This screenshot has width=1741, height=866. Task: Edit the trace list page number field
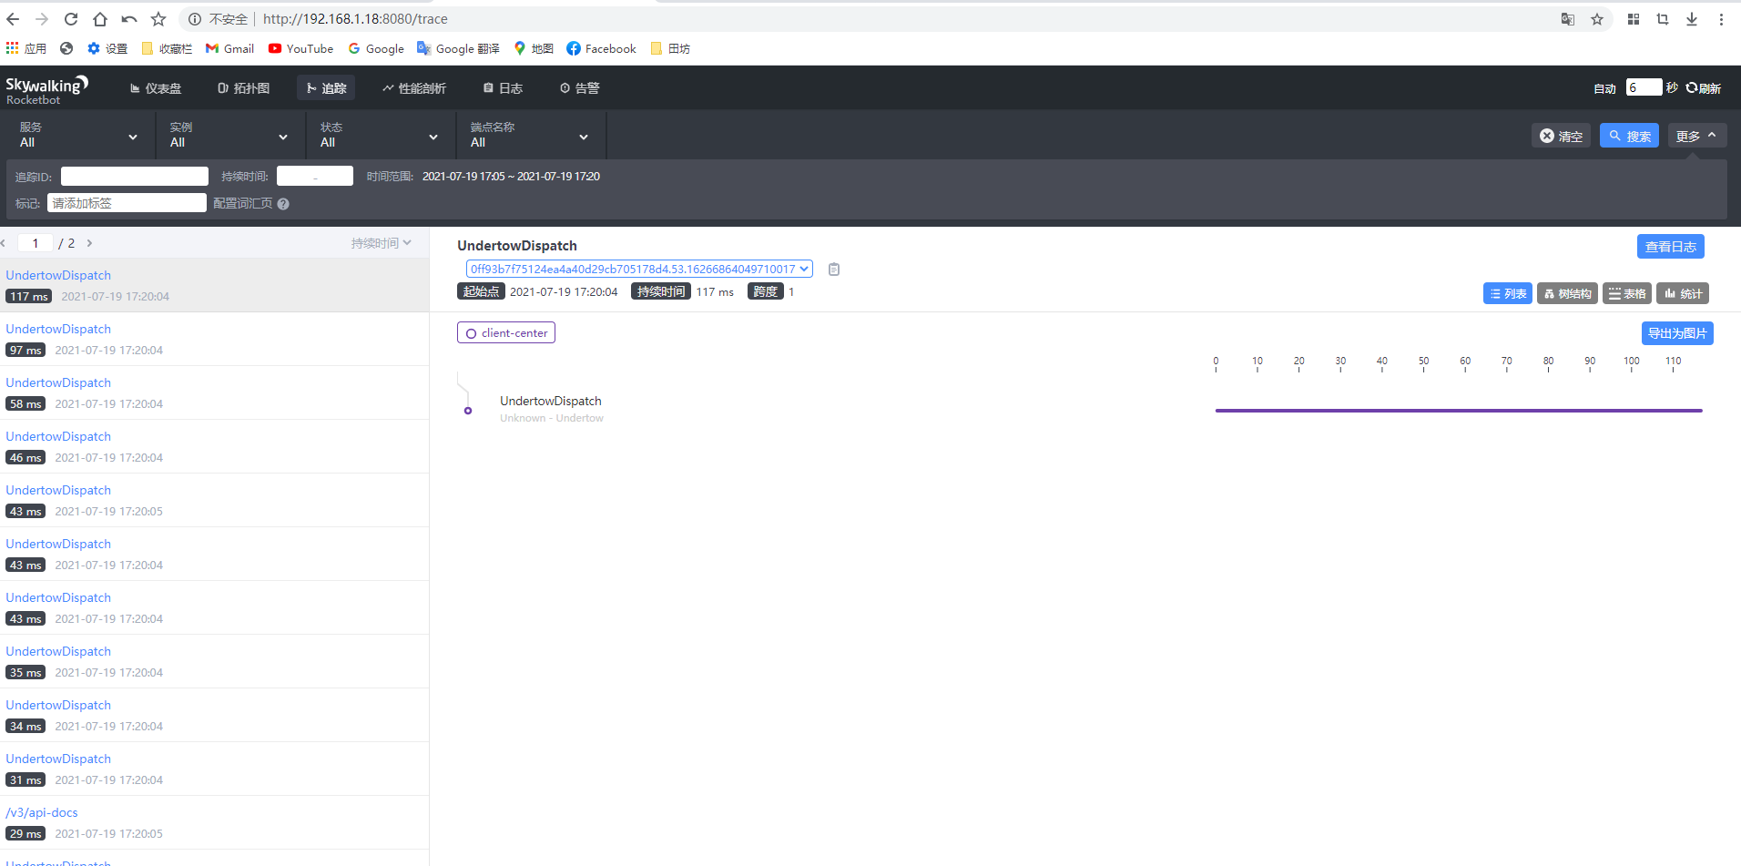click(x=36, y=243)
